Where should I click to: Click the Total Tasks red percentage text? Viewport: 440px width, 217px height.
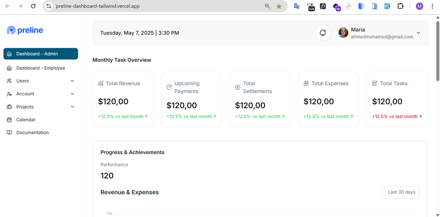397,116
